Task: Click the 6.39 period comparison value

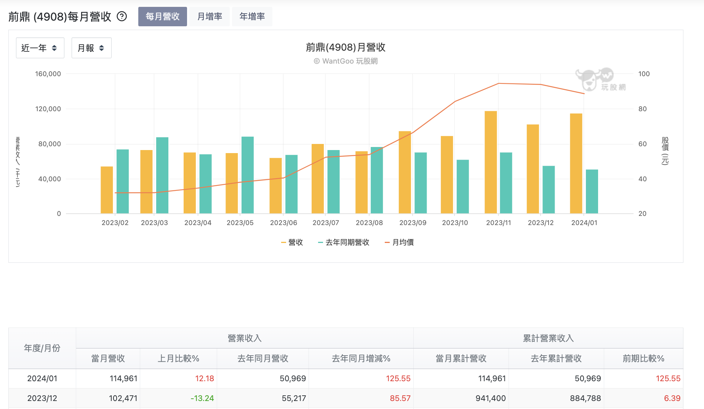Action: coord(672,398)
